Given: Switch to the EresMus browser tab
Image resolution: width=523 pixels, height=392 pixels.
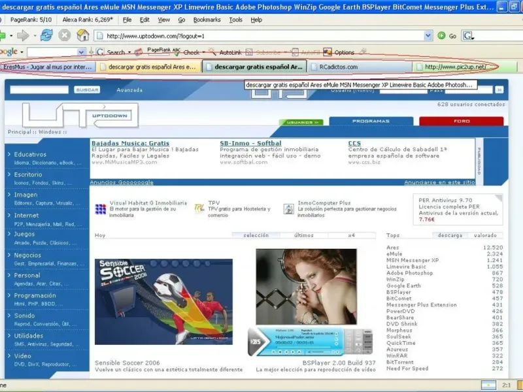Looking at the screenshot, I should coord(48,67).
